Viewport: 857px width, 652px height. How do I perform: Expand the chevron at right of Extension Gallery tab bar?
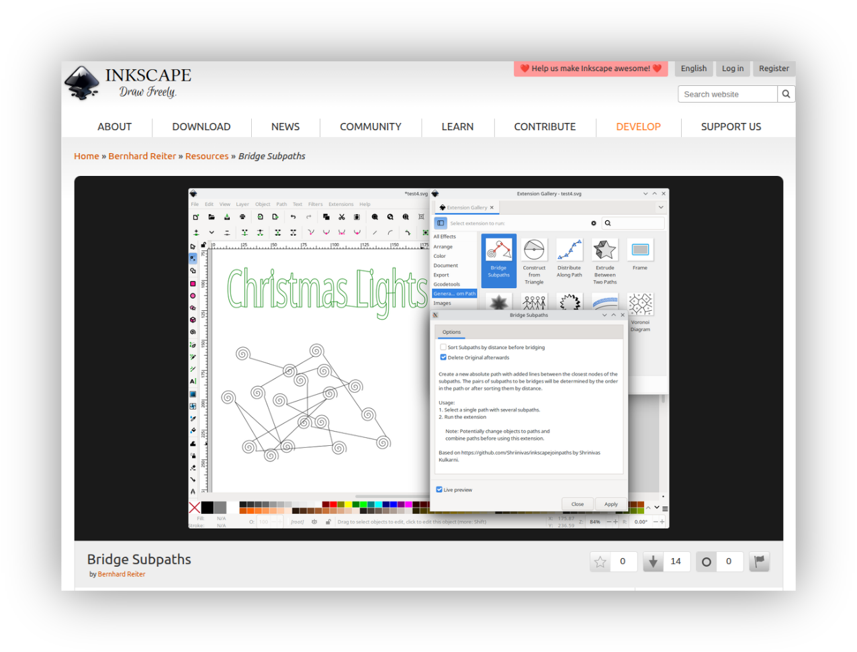[661, 207]
